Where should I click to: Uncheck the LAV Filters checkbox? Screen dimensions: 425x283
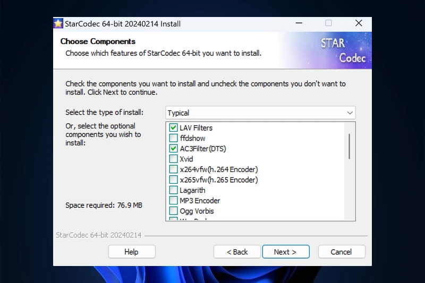pyautogui.click(x=173, y=128)
